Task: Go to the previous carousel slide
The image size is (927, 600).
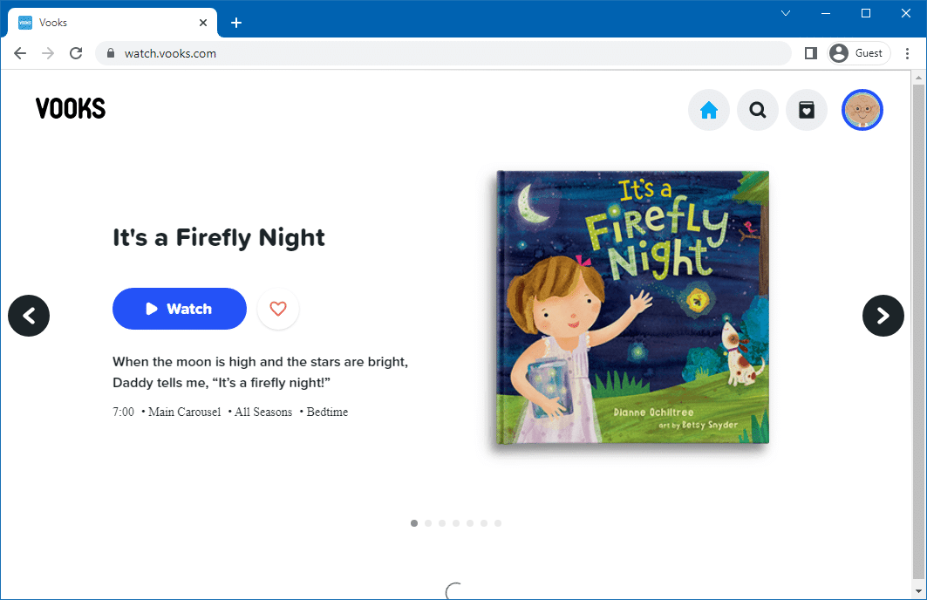Action: point(29,316)
